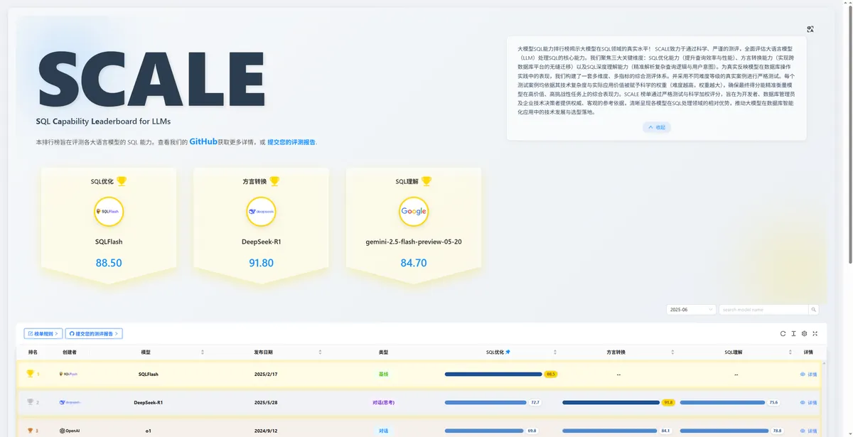The height and width of the screenshot is (437, 853).
Task: Expand the table to fullscreen
Action: tap(815, 333)
